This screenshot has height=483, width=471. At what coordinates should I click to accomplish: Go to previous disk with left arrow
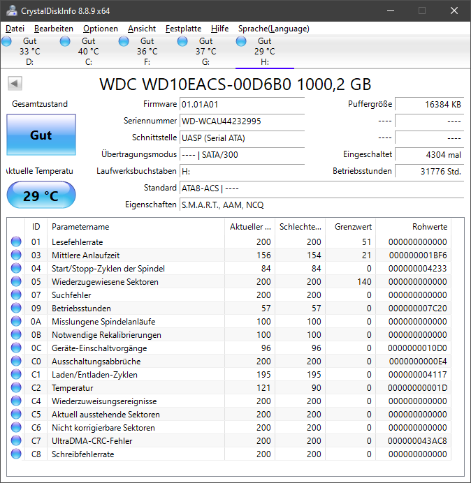tap(15, 84)
